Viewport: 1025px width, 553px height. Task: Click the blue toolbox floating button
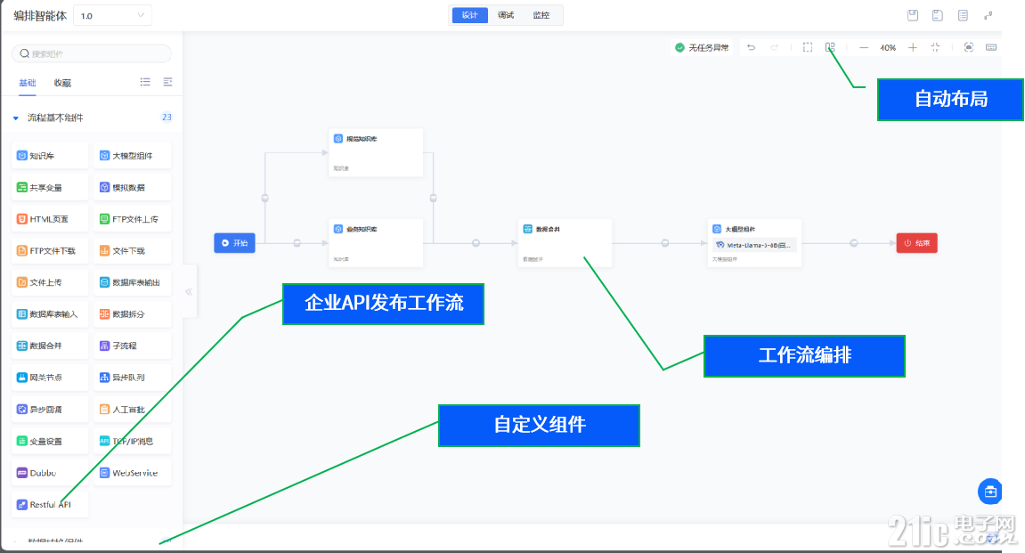(x=989, y=492)
